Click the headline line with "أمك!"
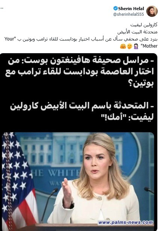 coord(128,117)
